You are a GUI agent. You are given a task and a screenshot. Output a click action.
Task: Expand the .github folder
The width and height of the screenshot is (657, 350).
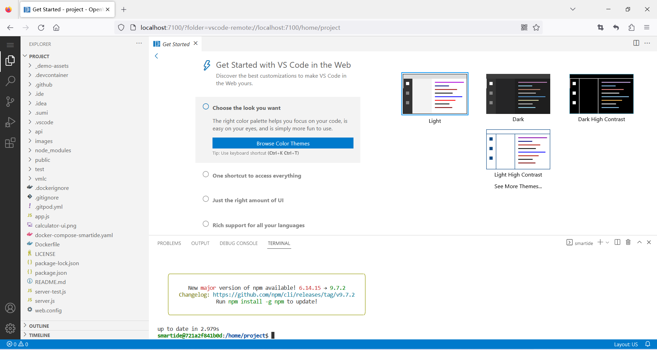(x=85, y=85)
